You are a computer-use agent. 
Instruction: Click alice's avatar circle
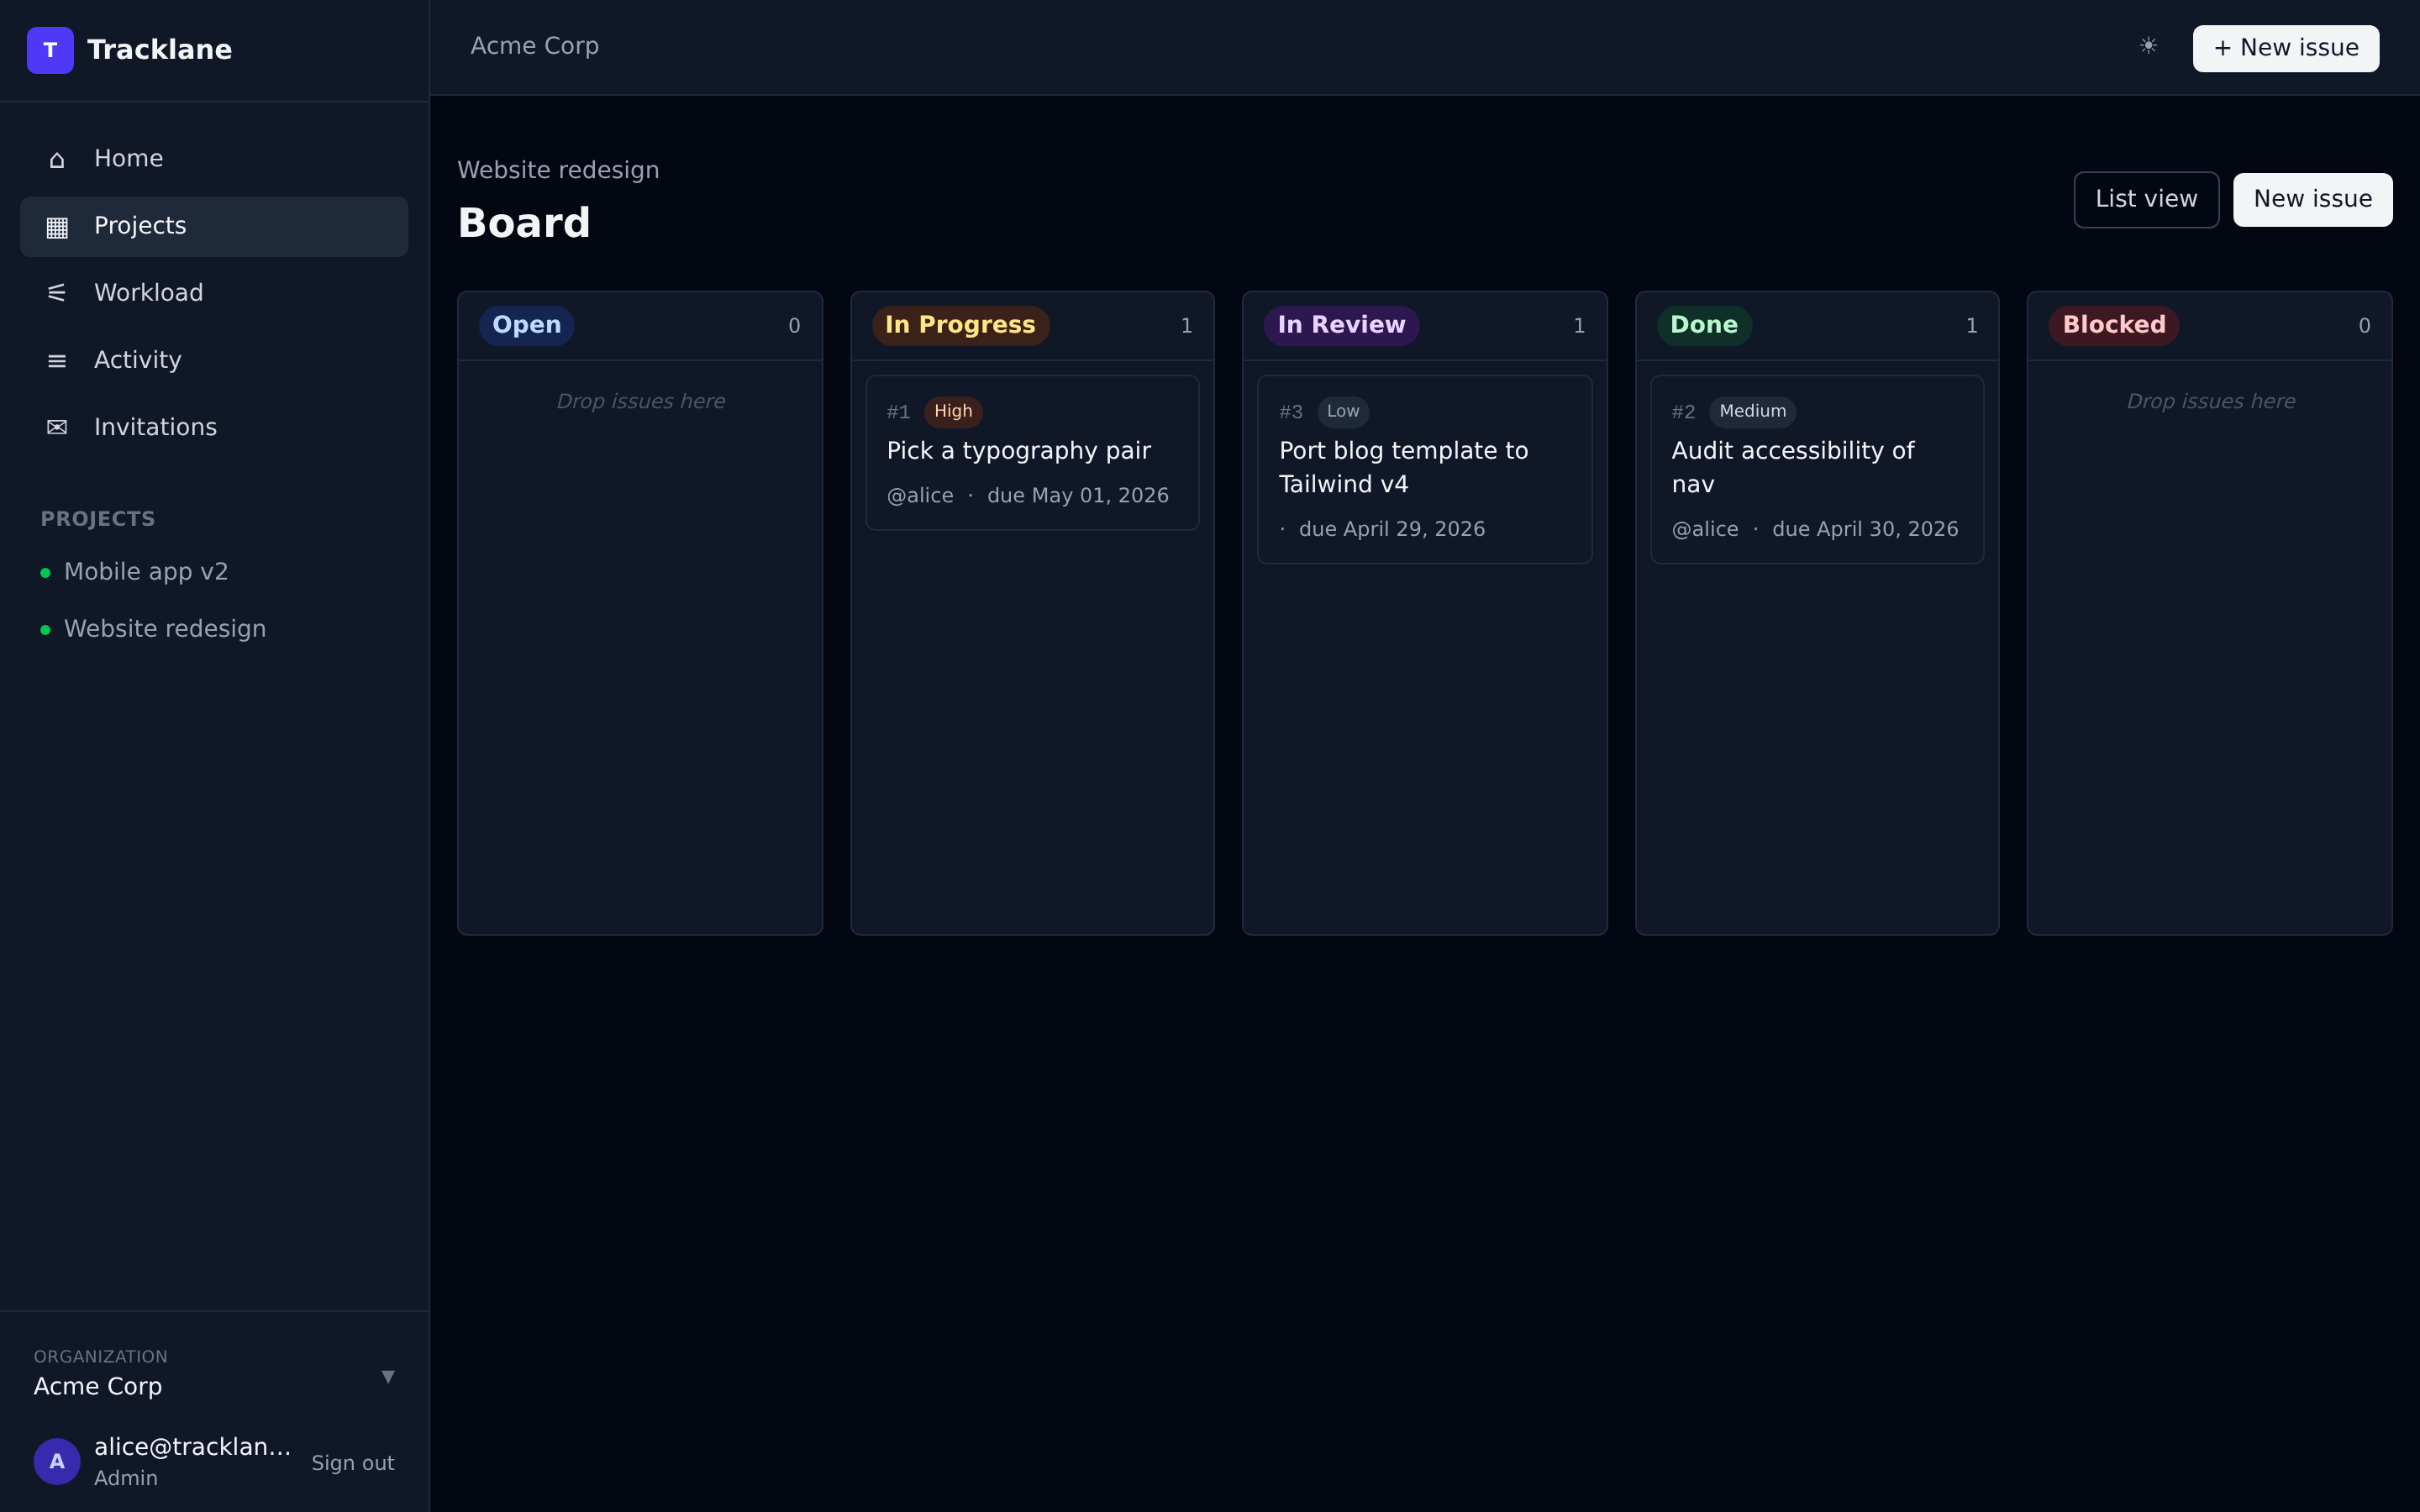[x=57, y=1461]
